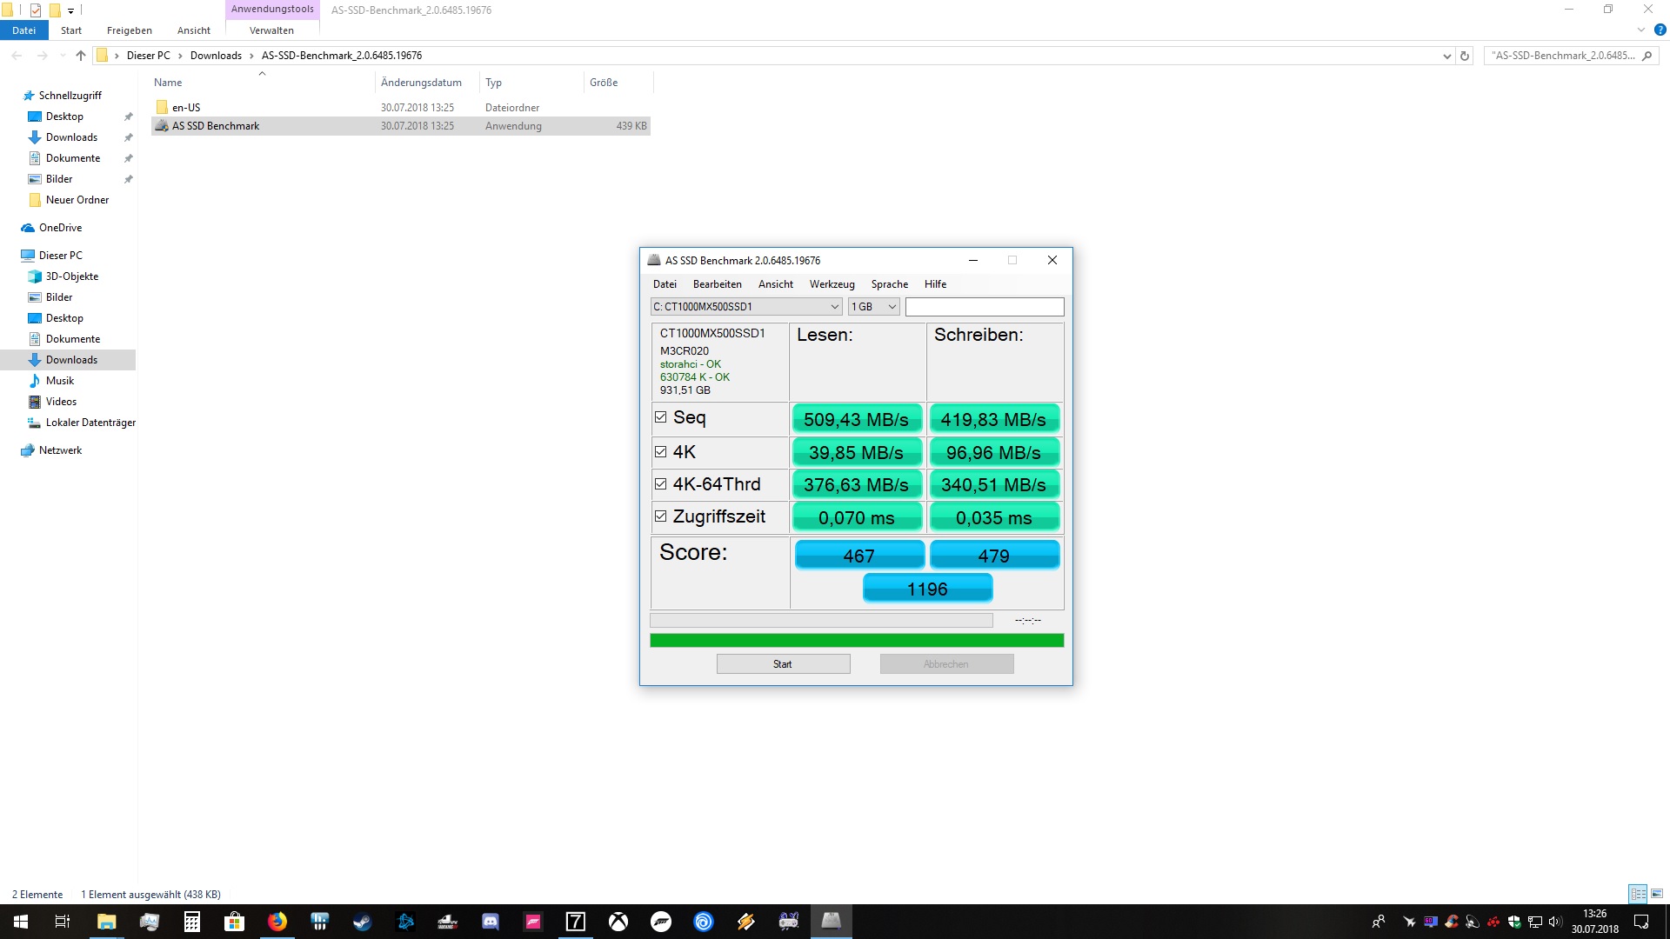Viewport: 1670px width, 939px height.
Task: Click the Windows Defender shield tray icon
Action: (1514, 922)
